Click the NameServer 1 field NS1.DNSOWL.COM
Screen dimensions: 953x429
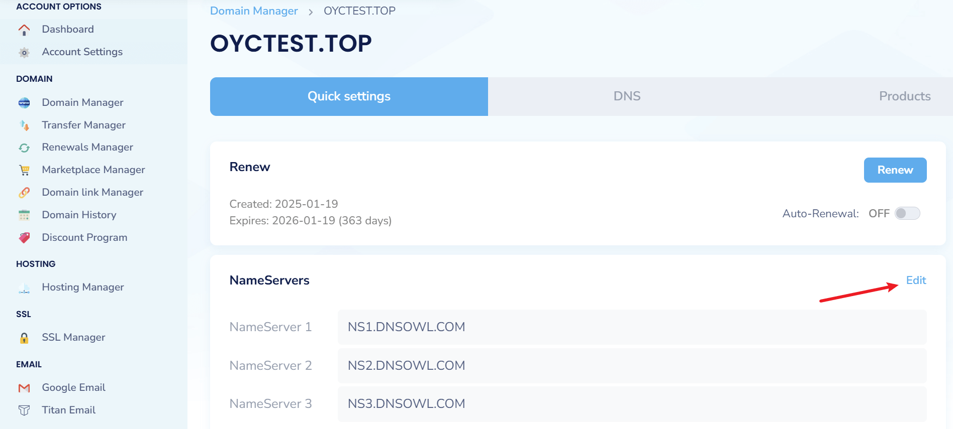tap(631, 327)
